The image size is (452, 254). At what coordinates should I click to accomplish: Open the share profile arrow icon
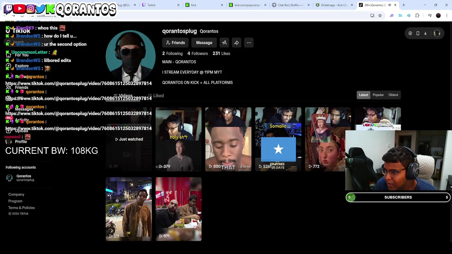(x=237, y=43)
